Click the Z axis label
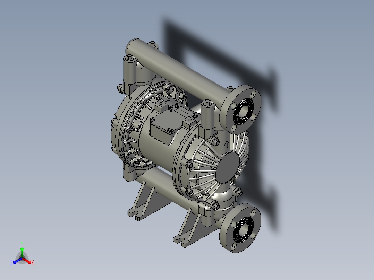The height and width of the screenshot is (280, 374). click(11, 262)
